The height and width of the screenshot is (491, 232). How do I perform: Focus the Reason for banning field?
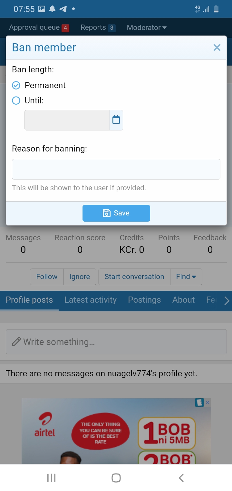coord(116,169)
